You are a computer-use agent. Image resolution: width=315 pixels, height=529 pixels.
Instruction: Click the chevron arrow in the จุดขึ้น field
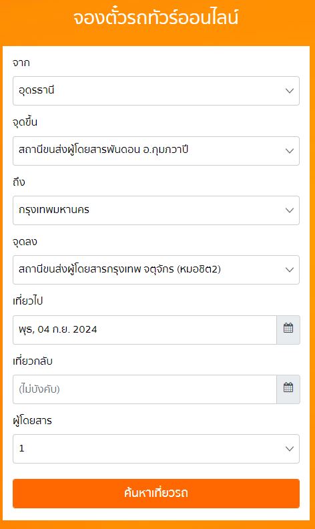tap(290, 151)
